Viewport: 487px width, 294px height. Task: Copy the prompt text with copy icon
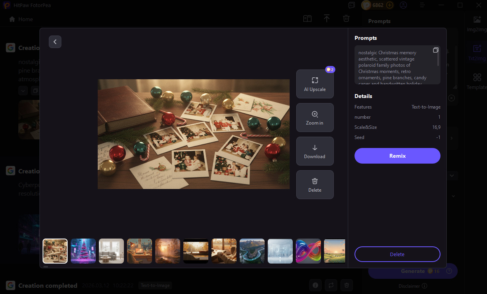pyautogui.click(x=435, y=50)
